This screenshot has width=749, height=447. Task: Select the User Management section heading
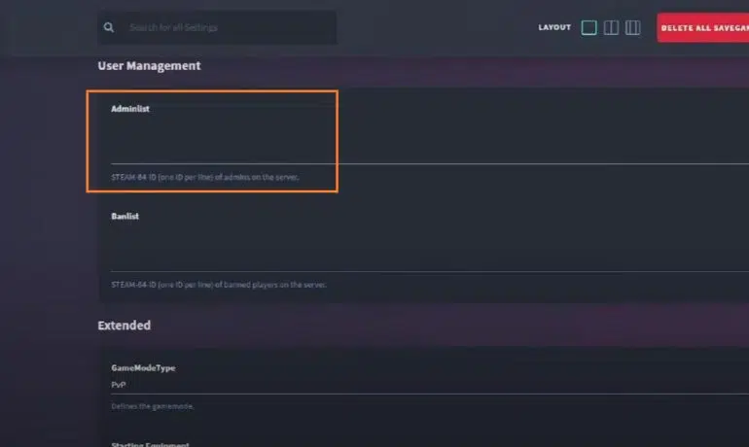(x=149, y=66)
